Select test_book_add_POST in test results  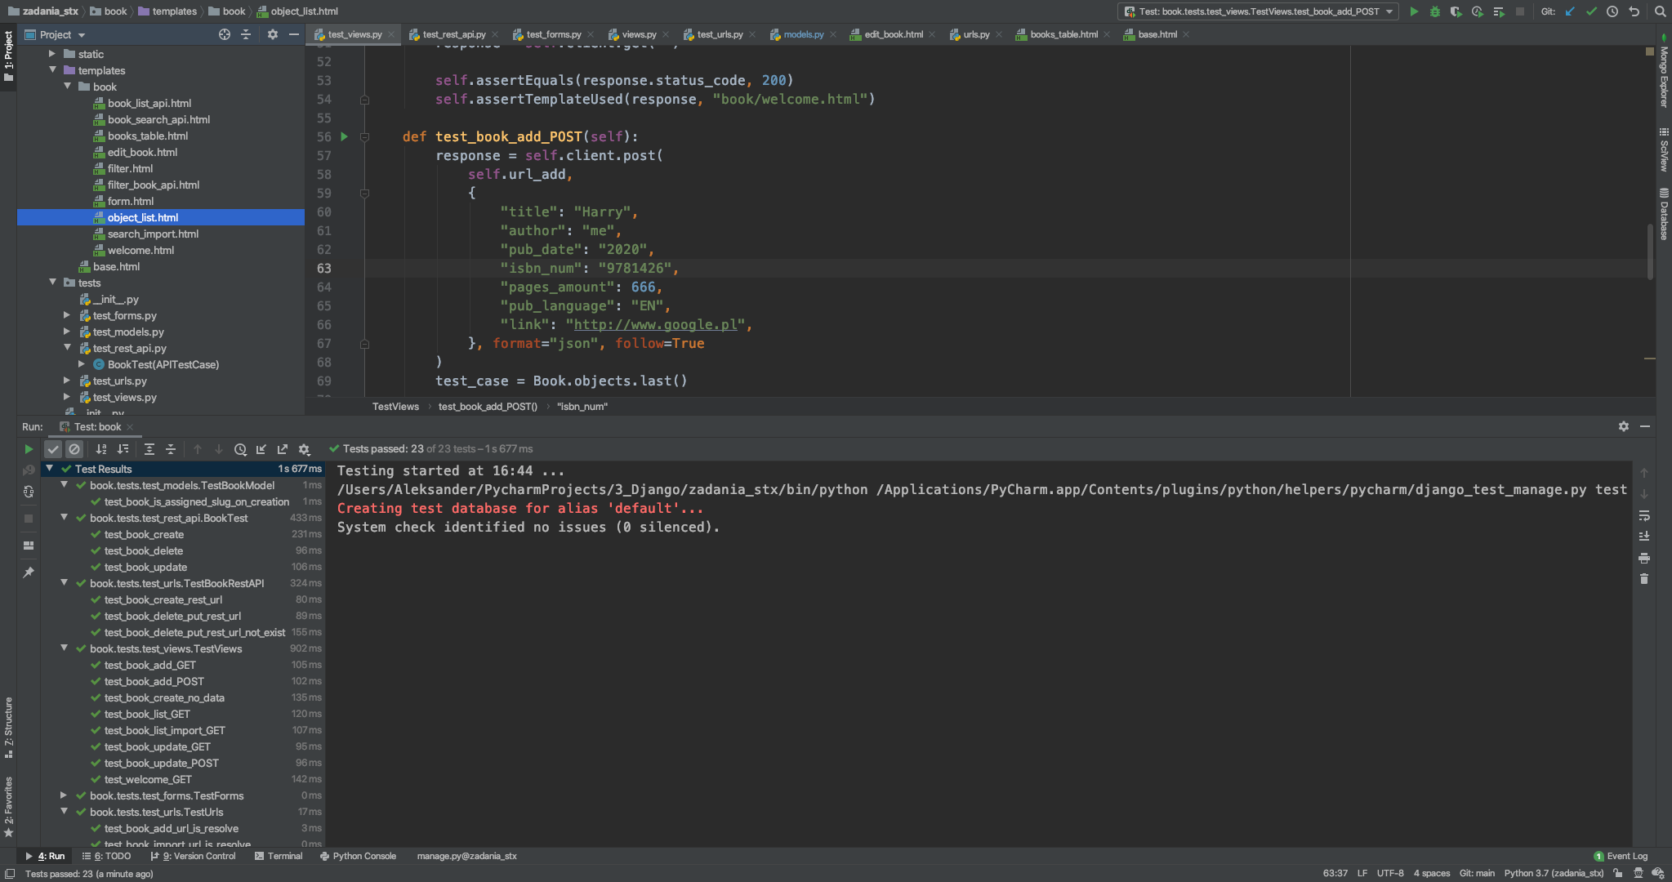154,681
